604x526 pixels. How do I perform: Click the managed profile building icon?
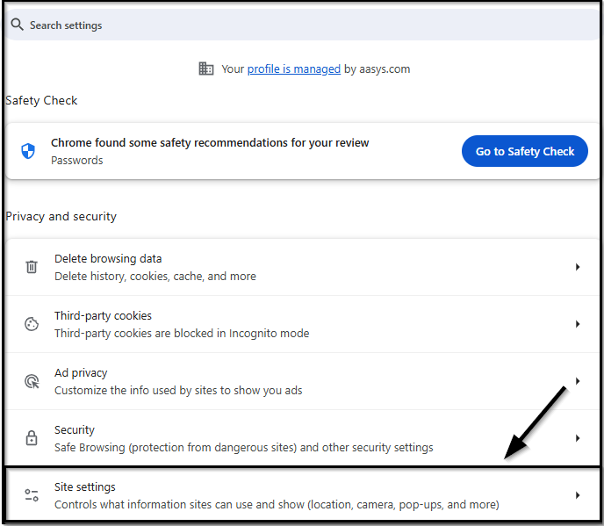206,68
